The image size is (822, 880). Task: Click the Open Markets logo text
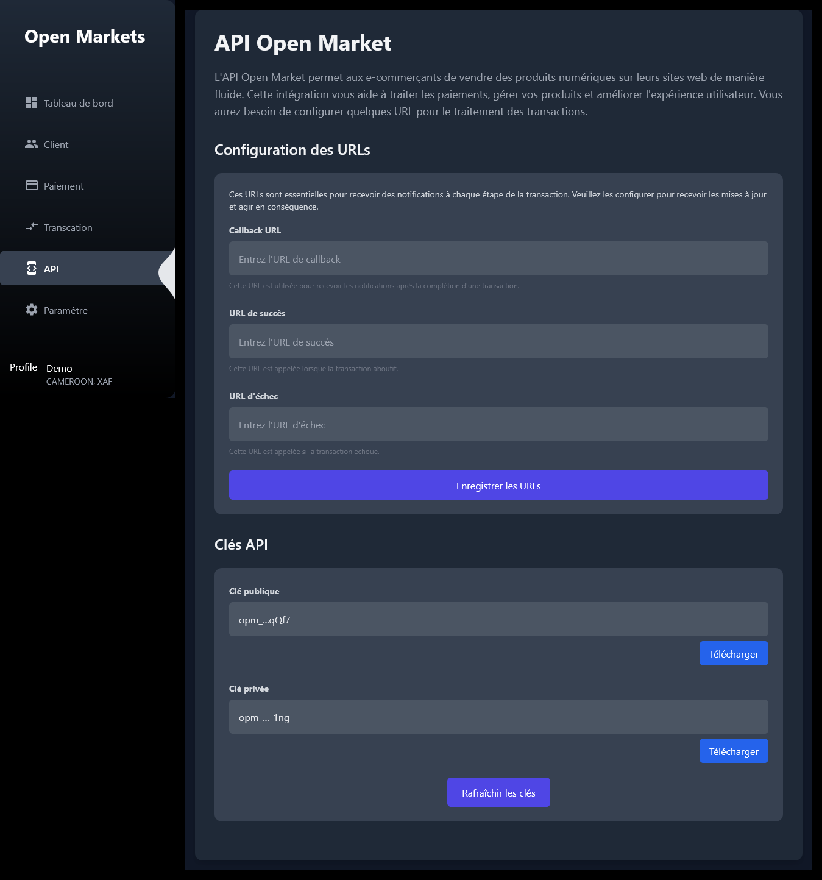(85, 37)
